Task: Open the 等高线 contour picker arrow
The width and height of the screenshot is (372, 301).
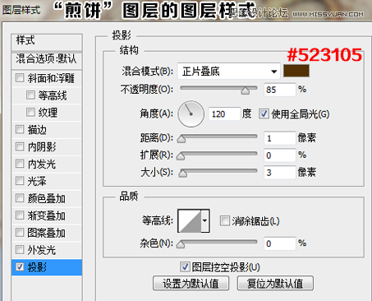Action: [205, 220]
